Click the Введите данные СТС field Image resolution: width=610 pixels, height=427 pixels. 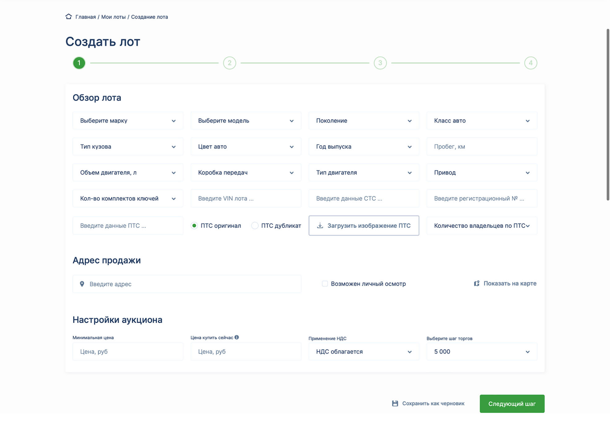[x=364, y=199]
